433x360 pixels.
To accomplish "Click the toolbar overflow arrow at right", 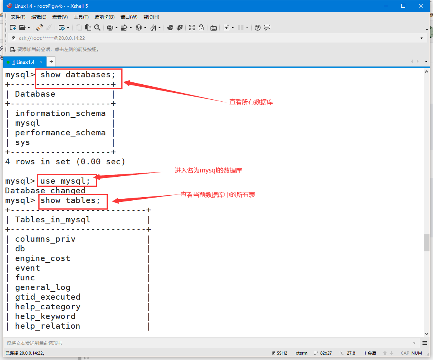I will tap(427, 29).
